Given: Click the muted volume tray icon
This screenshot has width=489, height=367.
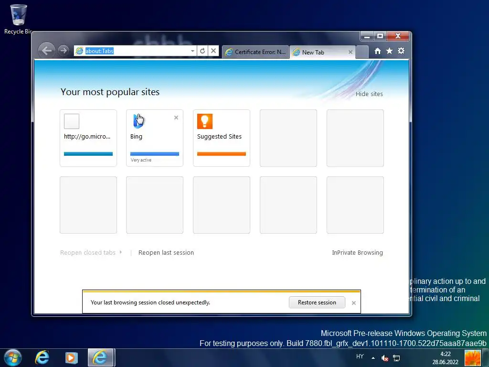Looking at the screenshot, I should tap(385, 358).
